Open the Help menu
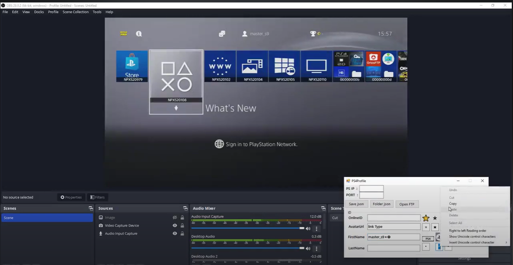 coord(109,12)
